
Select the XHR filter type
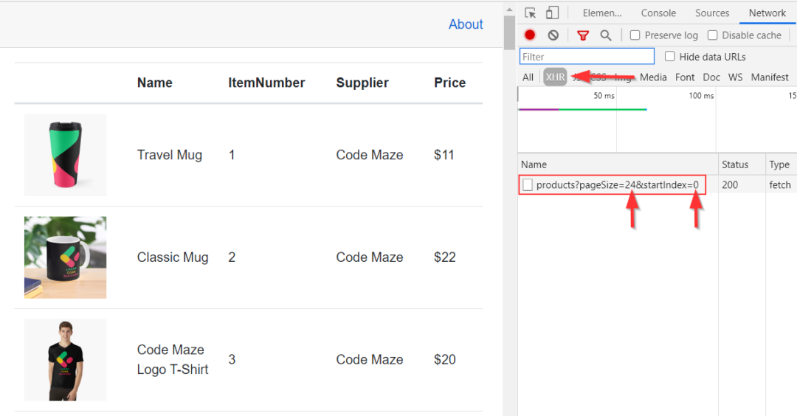pyautogui.click(x=555, y=77)
